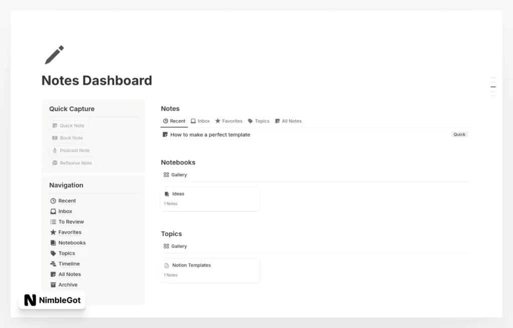Open the Gallery view under Notebooks

175,174
